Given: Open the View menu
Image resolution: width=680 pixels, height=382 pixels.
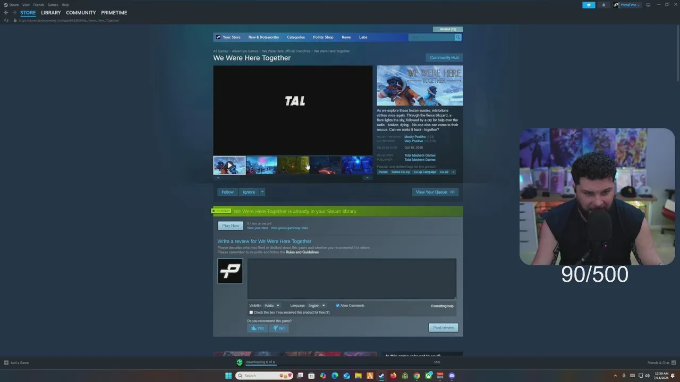Looking at the screenshot, I should click(25, 5).
